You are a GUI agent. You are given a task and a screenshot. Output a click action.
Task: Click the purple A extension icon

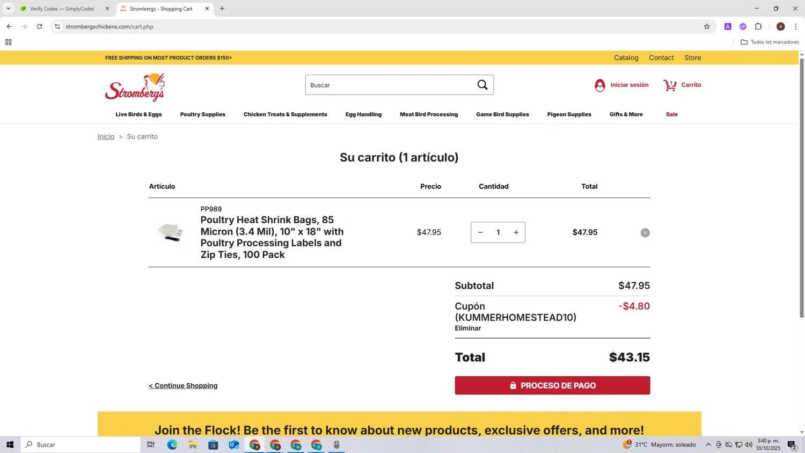[x=728, y=26]
